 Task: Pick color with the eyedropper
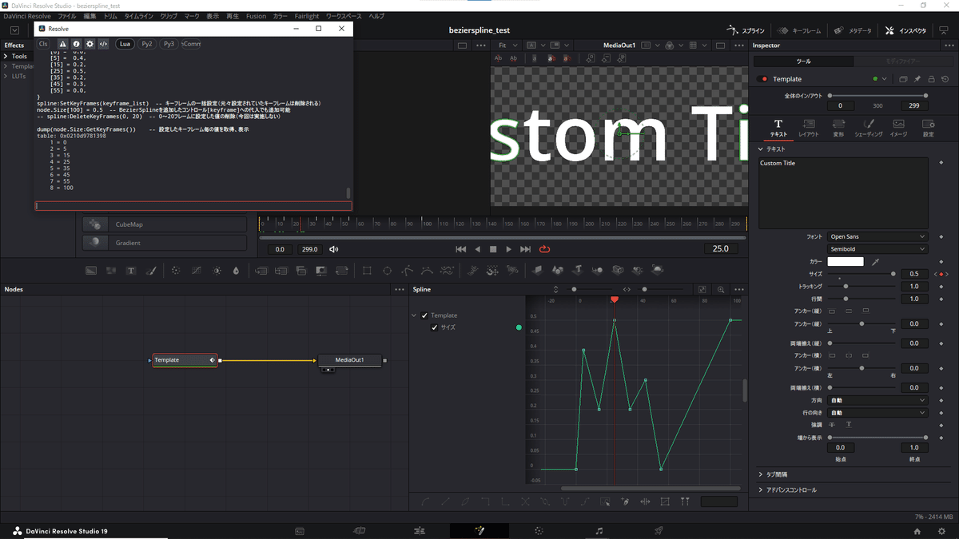coord(875,261)
